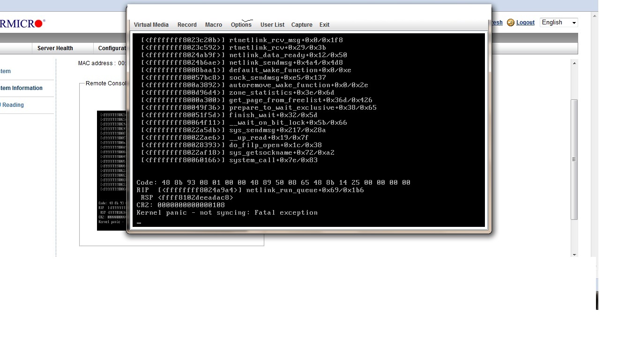Image resolution: width=640 pixels, height=360 pixels.
Task: Open the Virtual Media menu
Action: coord(151,25)
